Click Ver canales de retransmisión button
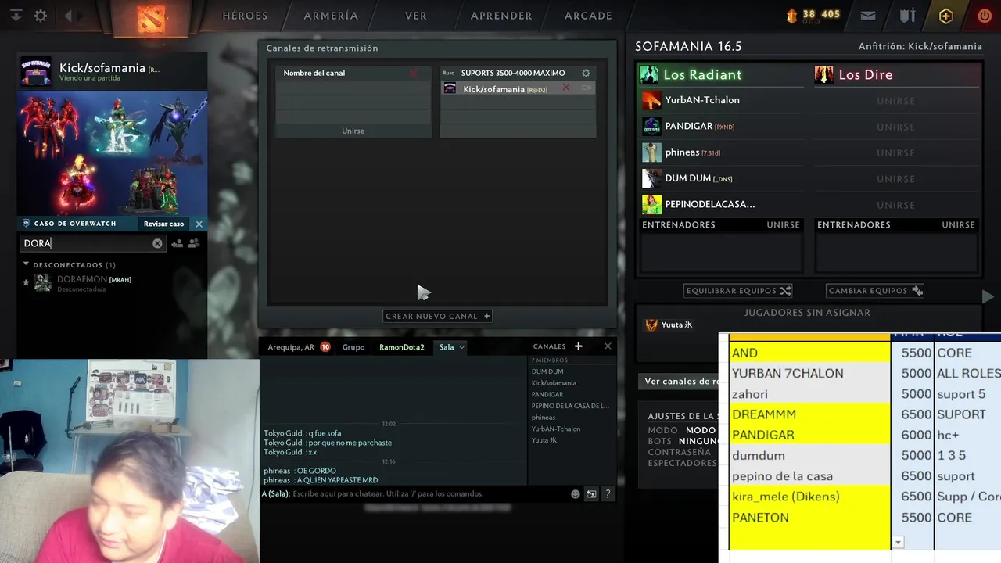Screen dimensions: 1001x563 tap(679, 382)
